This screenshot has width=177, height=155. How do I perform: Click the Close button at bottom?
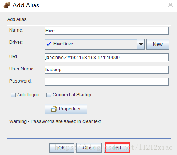(x=89, y=148)
